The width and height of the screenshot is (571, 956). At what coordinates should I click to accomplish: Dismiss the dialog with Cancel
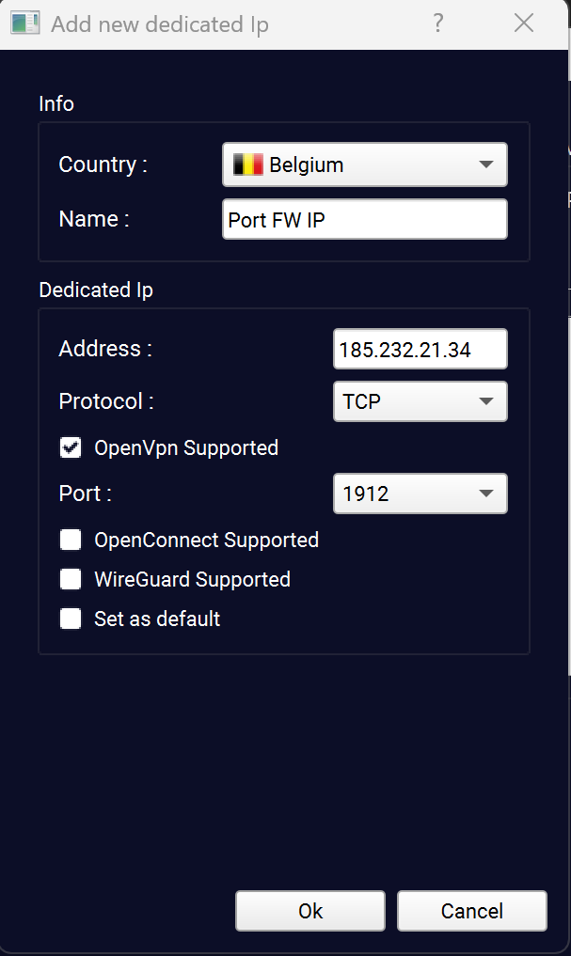[471, 910]
